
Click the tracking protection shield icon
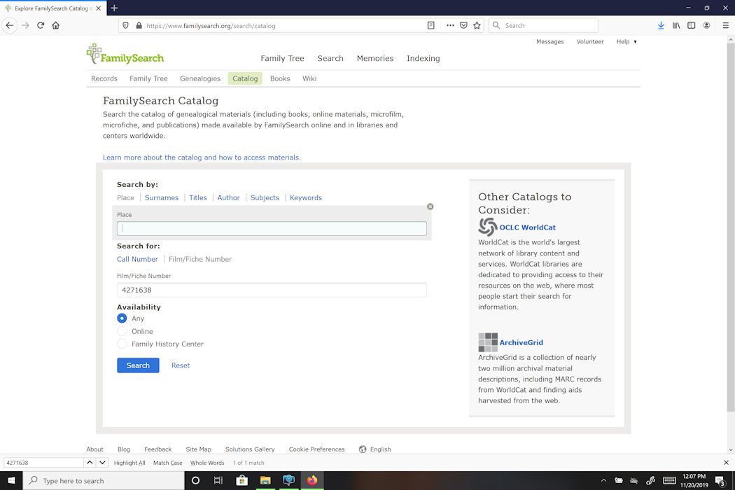pyautogui.click(x=125, y=26)
